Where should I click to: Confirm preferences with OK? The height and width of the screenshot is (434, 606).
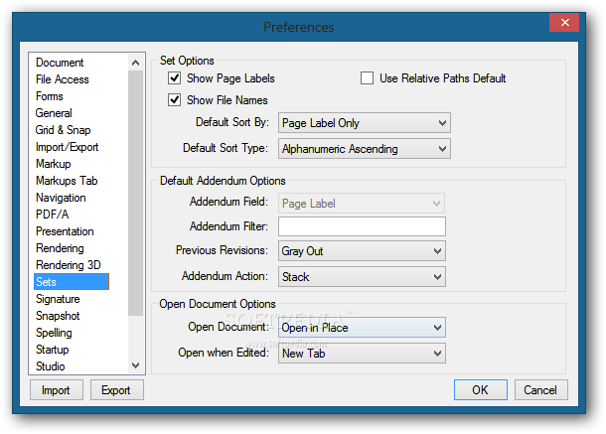point(481,390)
